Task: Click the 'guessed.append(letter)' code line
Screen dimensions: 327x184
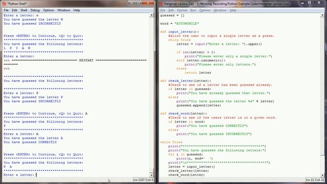Action: [199, 105]
